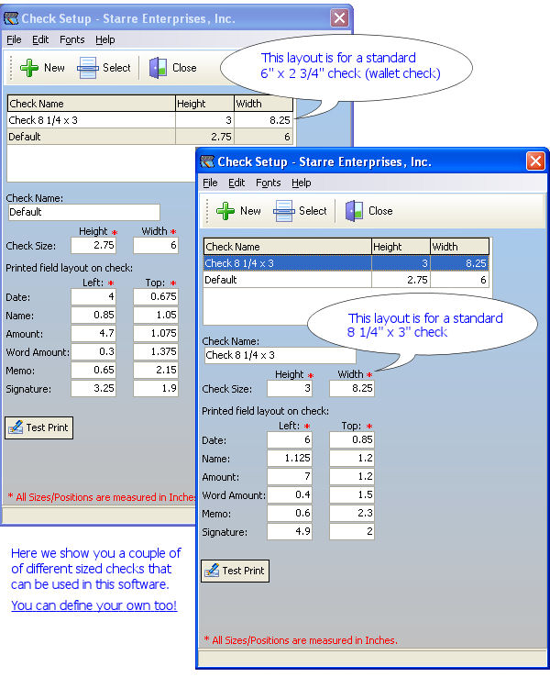Click New plus icon in front window
550x688 pixels.
pos(225,211)
